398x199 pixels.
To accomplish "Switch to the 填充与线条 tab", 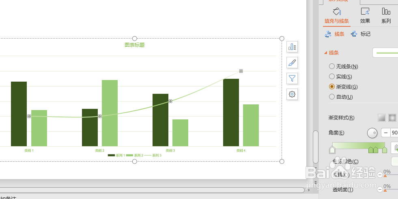I will (x=337, y=16).
